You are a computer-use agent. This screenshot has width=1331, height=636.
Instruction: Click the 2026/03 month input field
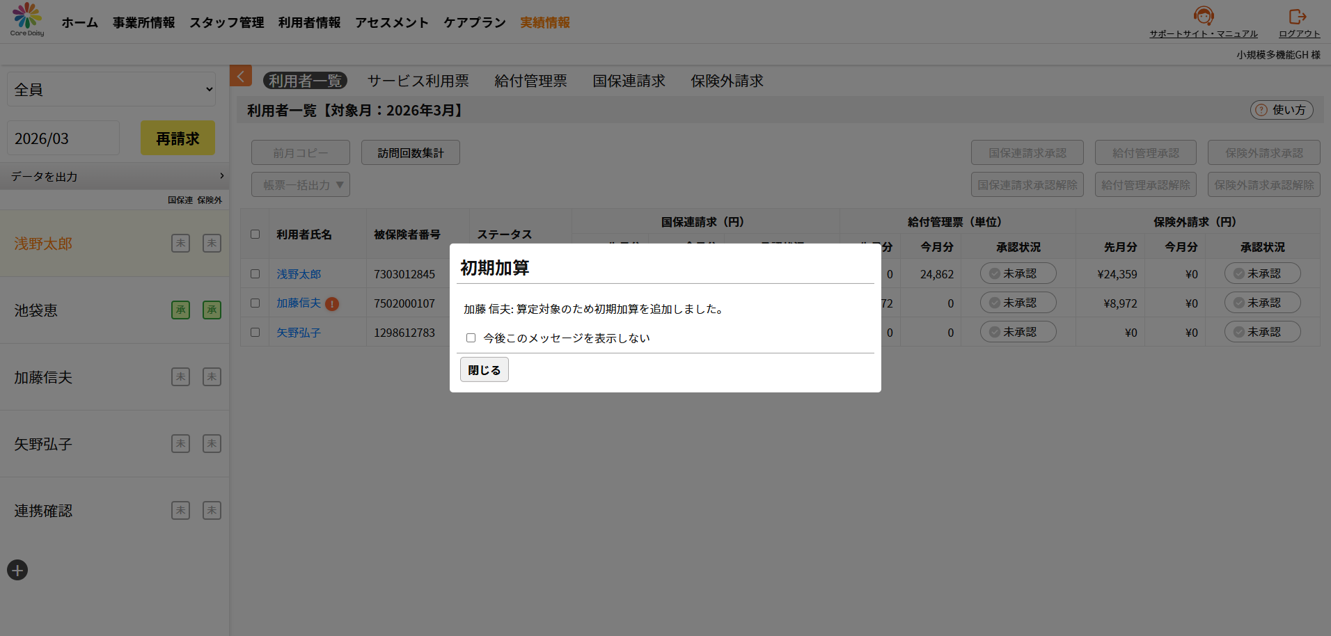[63, 138]
